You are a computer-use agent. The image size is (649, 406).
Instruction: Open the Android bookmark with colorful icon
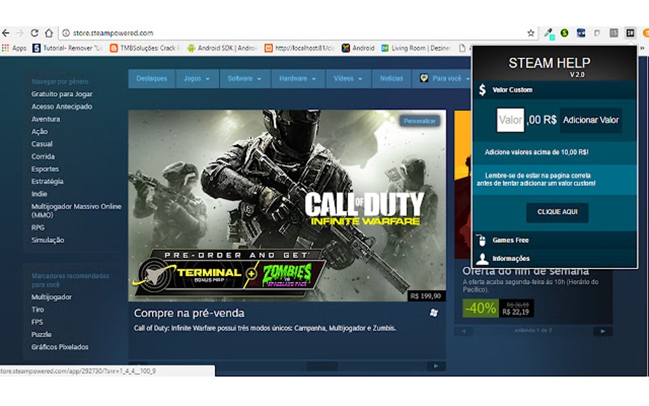pos(358,48)
